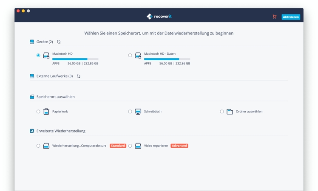This screenshot has width=318, height=191.
Task: Click the Papierkorb trash bin icon
Action: click(46, 112)
